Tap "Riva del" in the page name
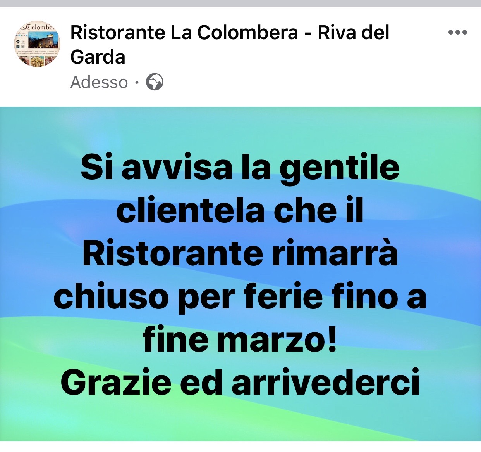The width and height of the screenshot is (481, 452). (354, 32)
